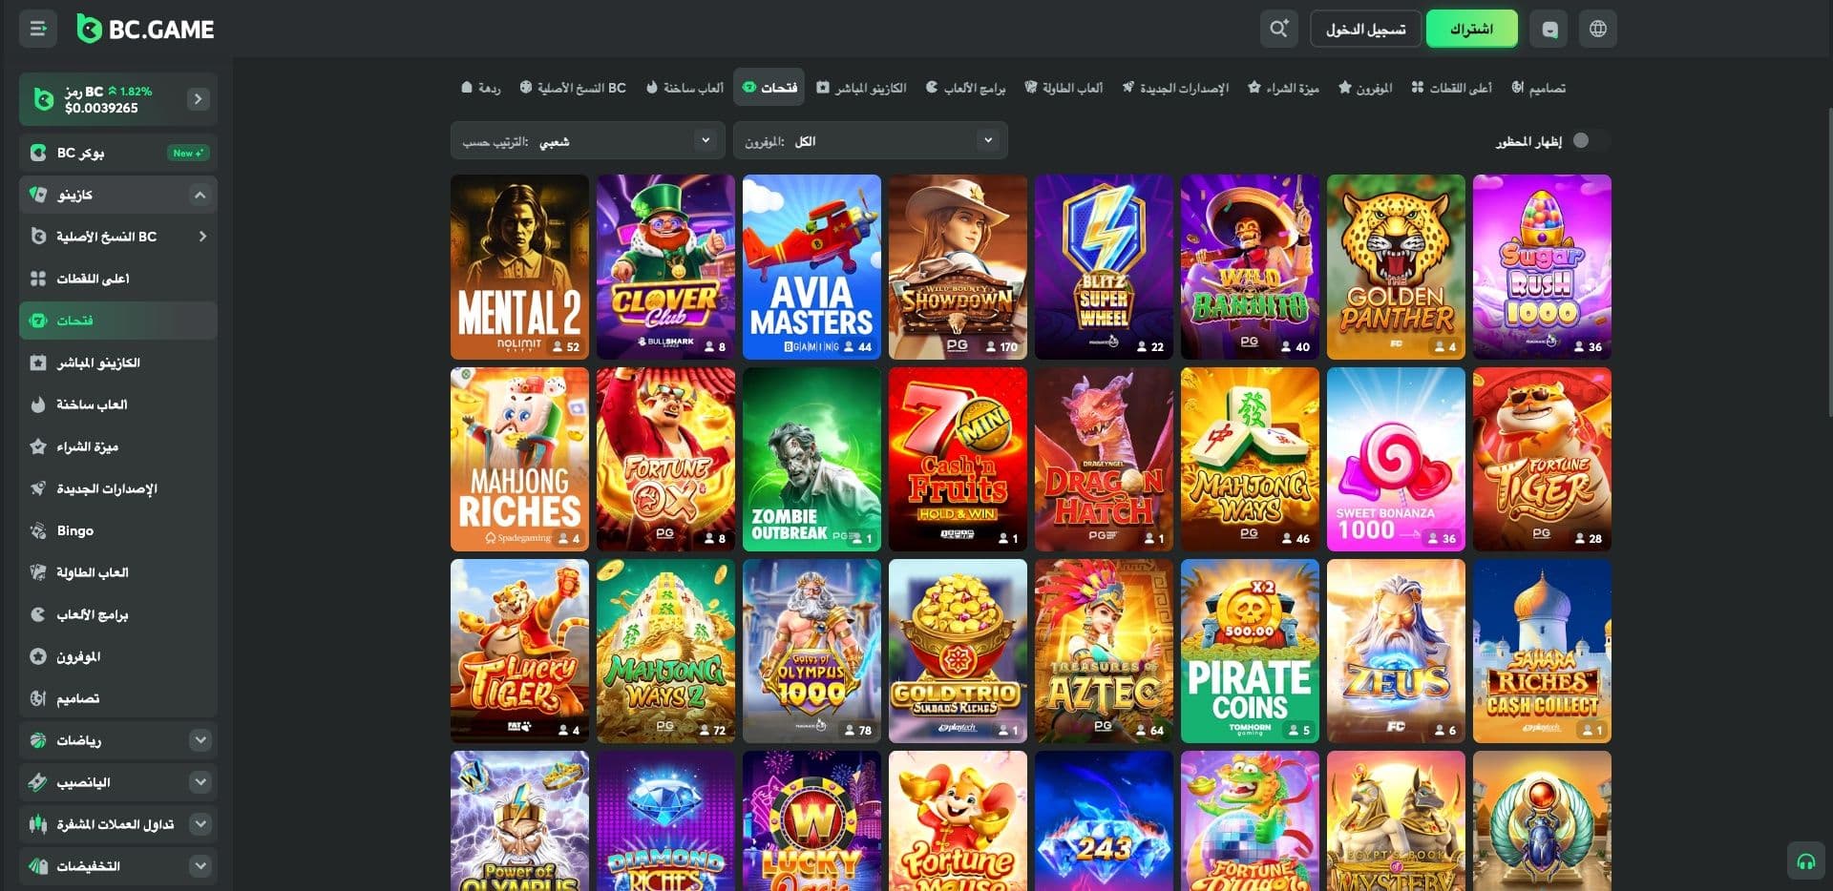This screenshot has height=891, width=1833.
Task: Open BC Poker in the sidebar
Action: (x=118, y=153)
